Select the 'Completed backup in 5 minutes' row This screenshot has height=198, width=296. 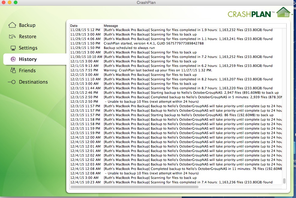[176, 97]
